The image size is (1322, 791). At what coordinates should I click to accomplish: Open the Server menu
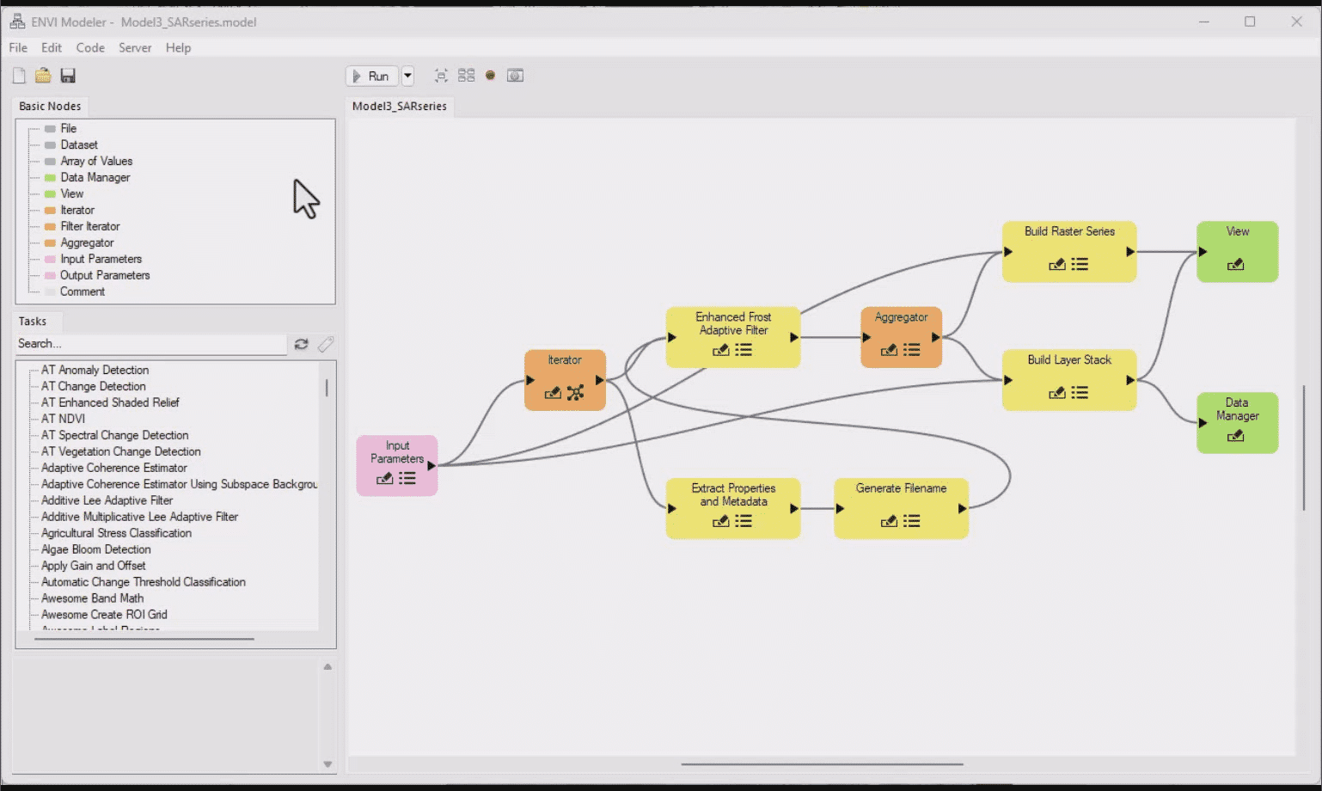click(135, 48)
